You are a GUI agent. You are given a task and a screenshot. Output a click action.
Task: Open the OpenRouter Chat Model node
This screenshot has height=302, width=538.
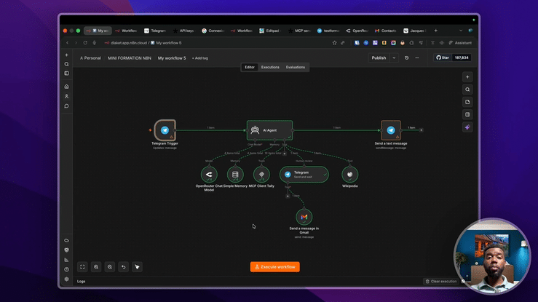click(209, 175)
